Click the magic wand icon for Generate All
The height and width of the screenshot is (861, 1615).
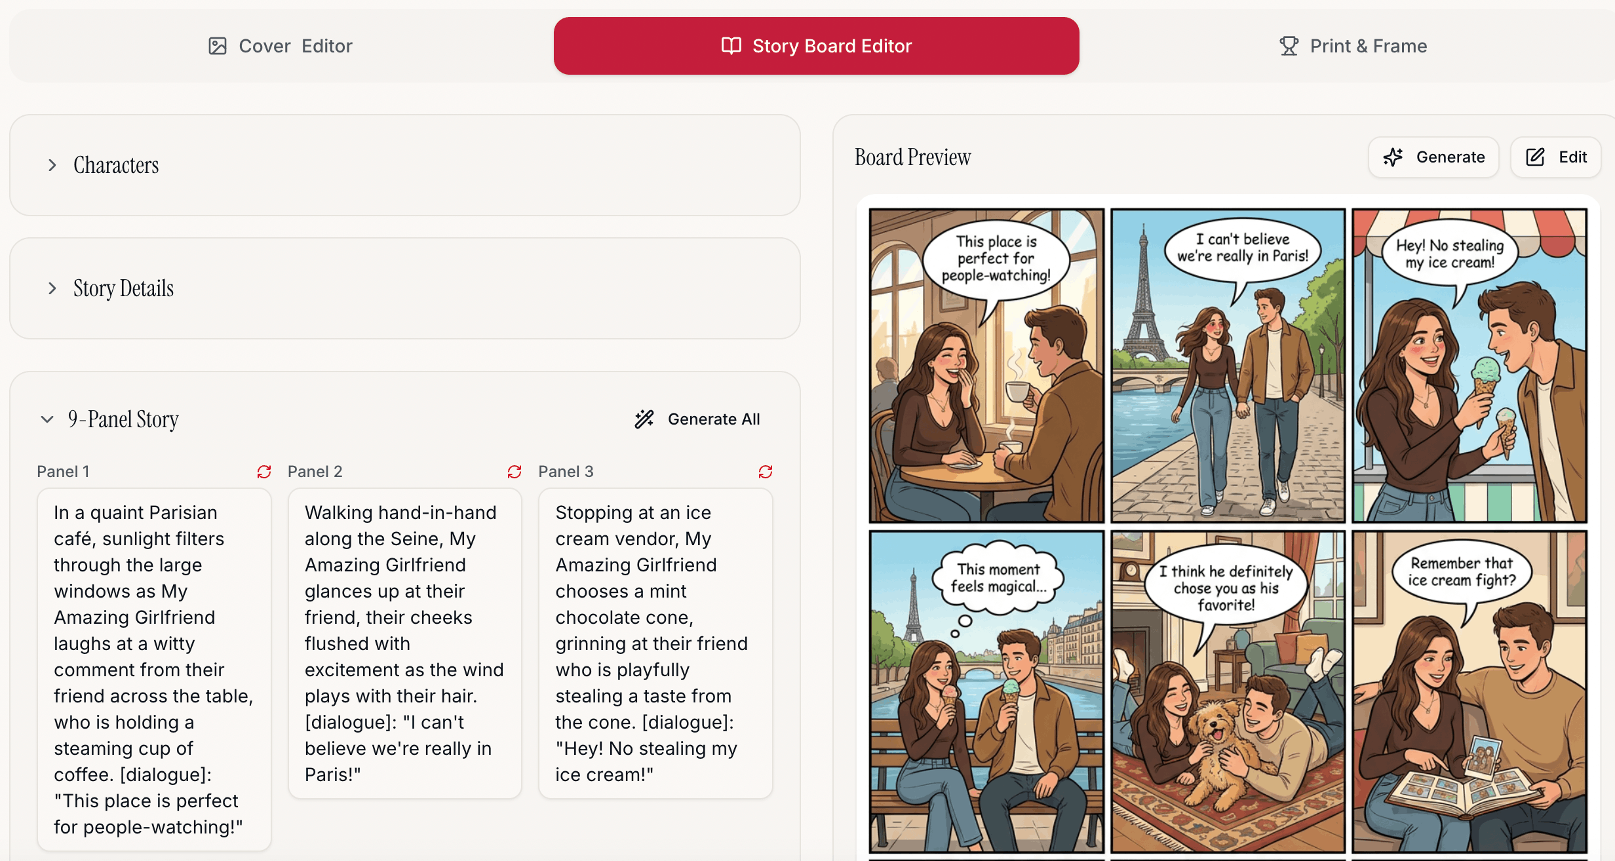click(x=644, y=419)
